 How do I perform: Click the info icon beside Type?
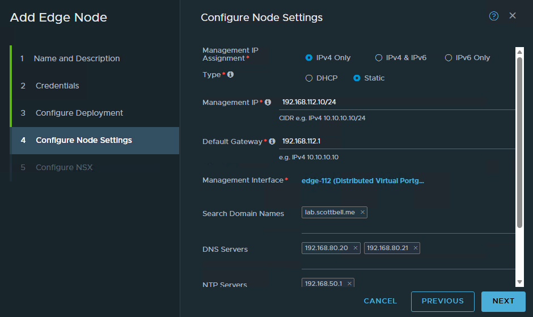pyautogui.click(x=230, y=74)
